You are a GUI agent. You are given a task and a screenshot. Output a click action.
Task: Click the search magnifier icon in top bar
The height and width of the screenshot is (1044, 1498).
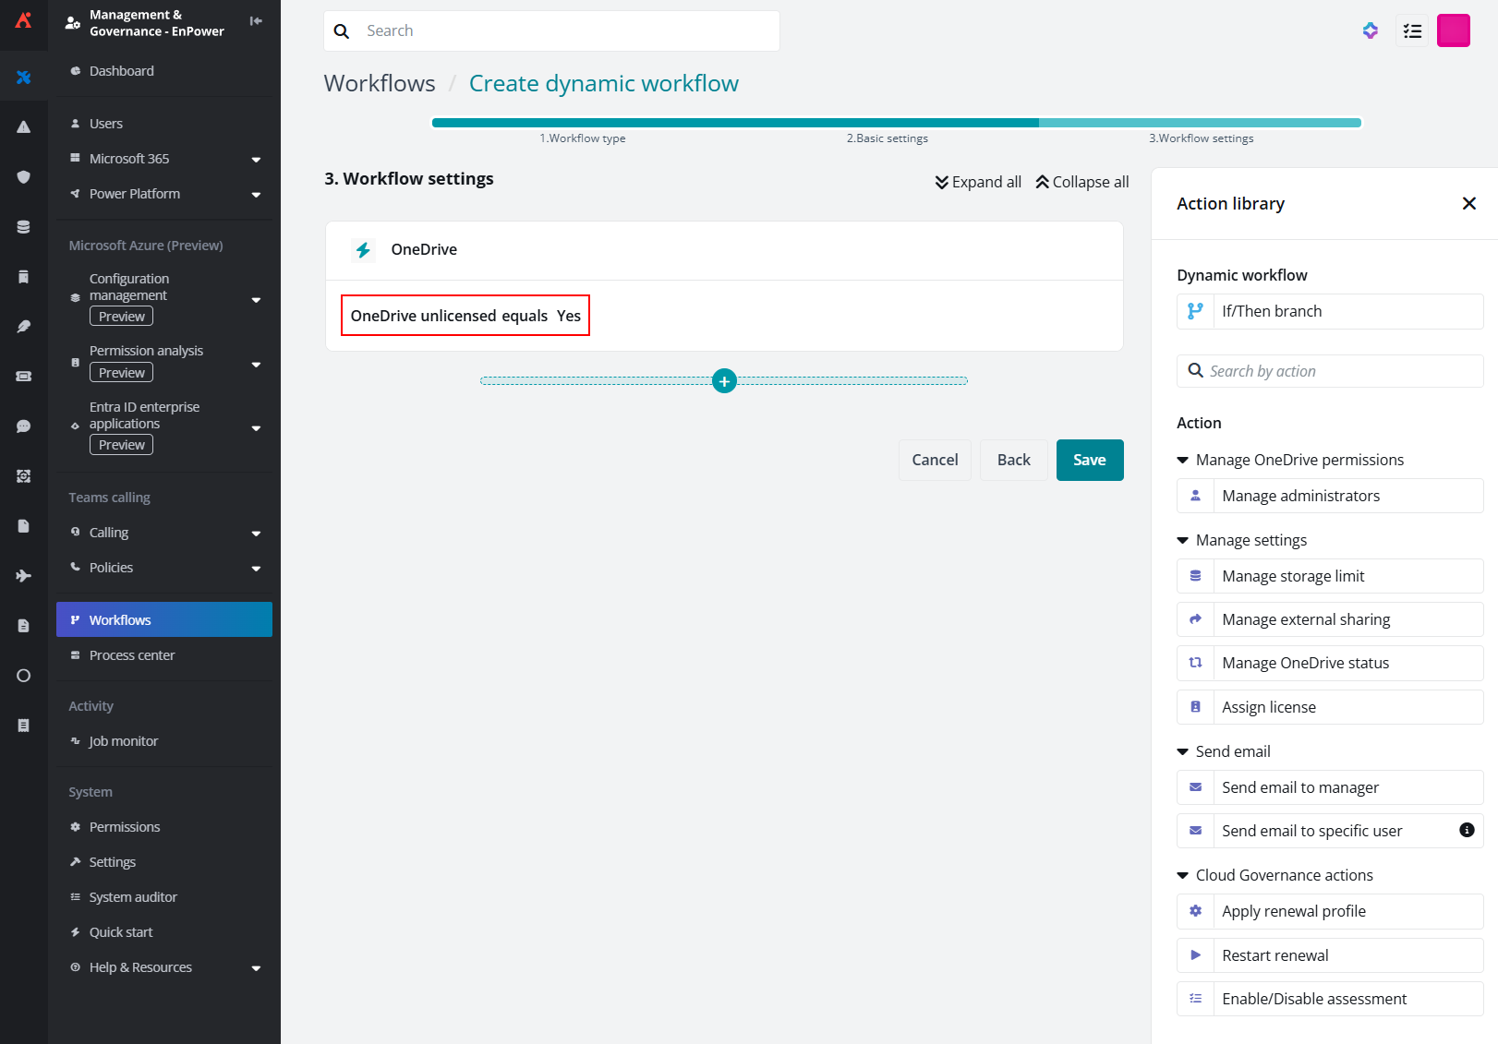[x=342, y=31]
